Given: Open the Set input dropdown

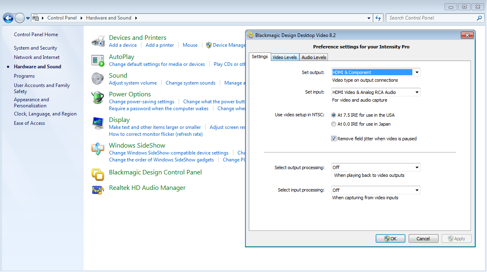Looking at the screenshot, I should (x=417, y=92).
